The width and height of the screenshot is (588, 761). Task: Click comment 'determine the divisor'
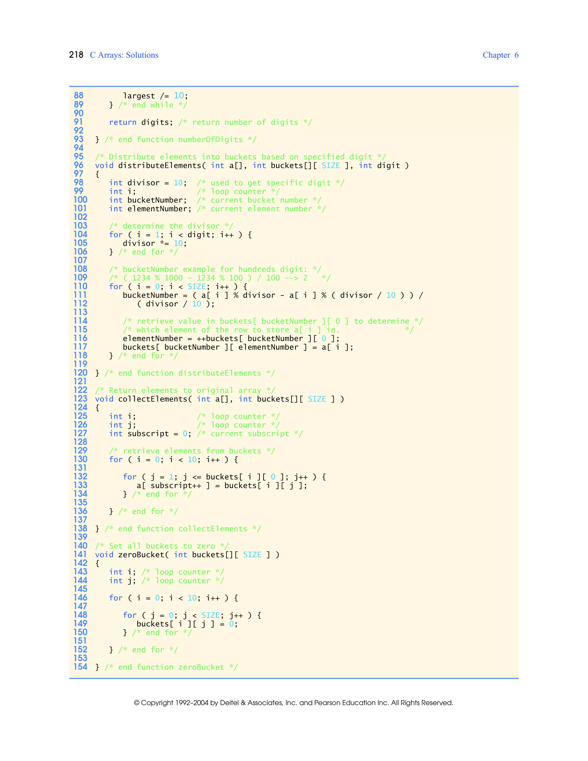point(171,226)
